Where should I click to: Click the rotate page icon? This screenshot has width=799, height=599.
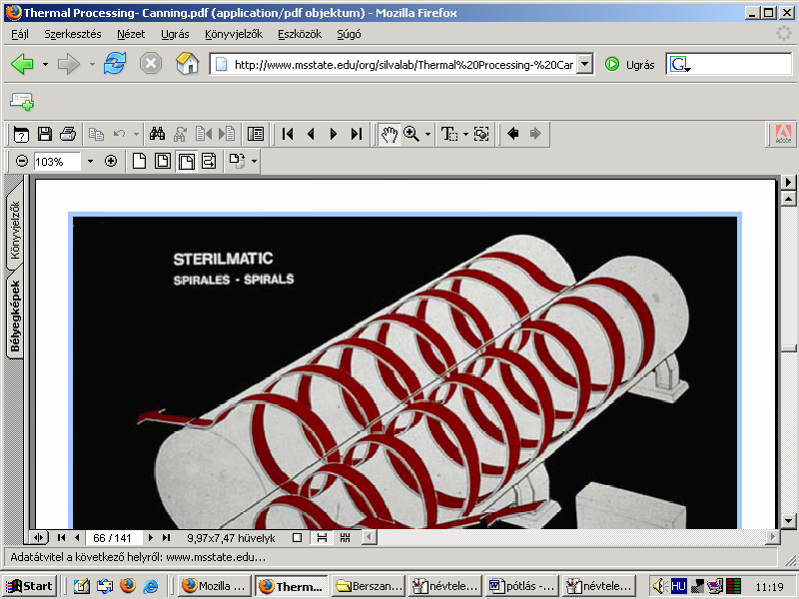click(237, 162)
